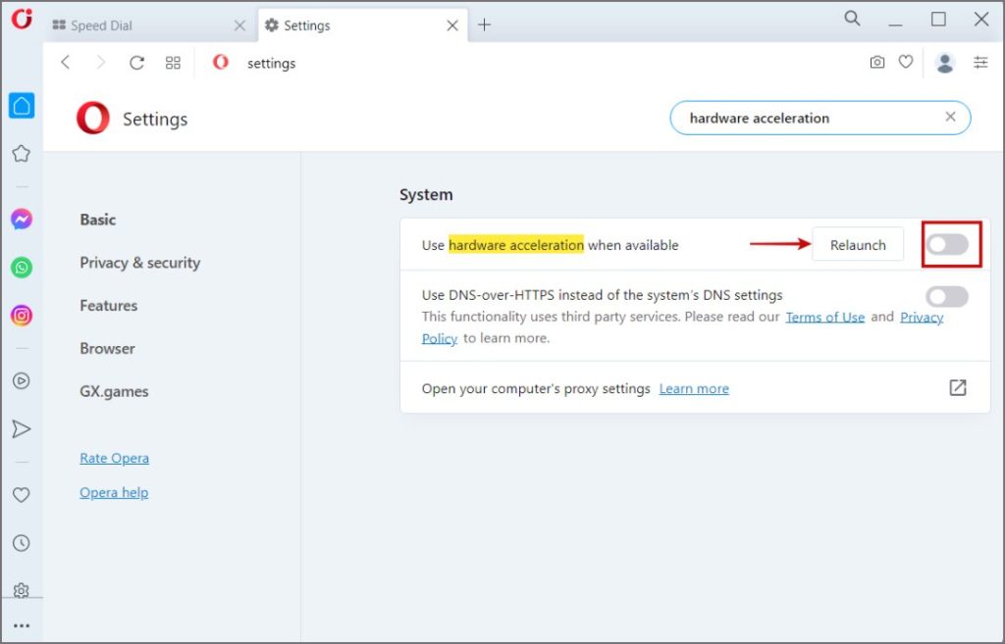Open the sidebar Player icon
Screen dimensions: 1005x644
coord(22,381)
